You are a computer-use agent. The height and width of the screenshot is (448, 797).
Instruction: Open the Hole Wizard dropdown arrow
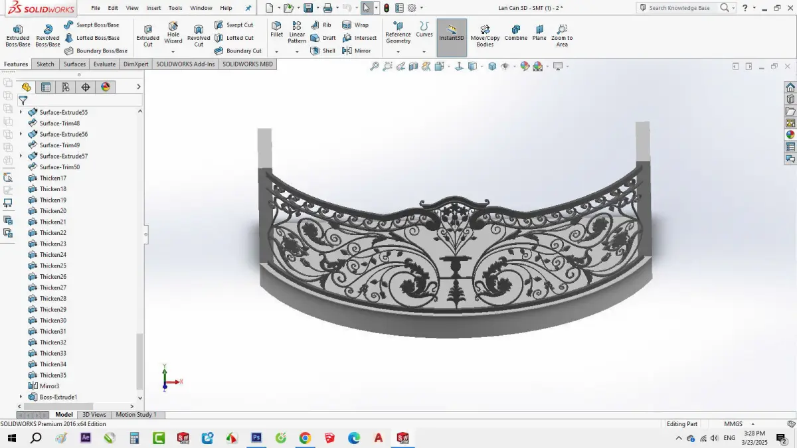click(173, 52)
